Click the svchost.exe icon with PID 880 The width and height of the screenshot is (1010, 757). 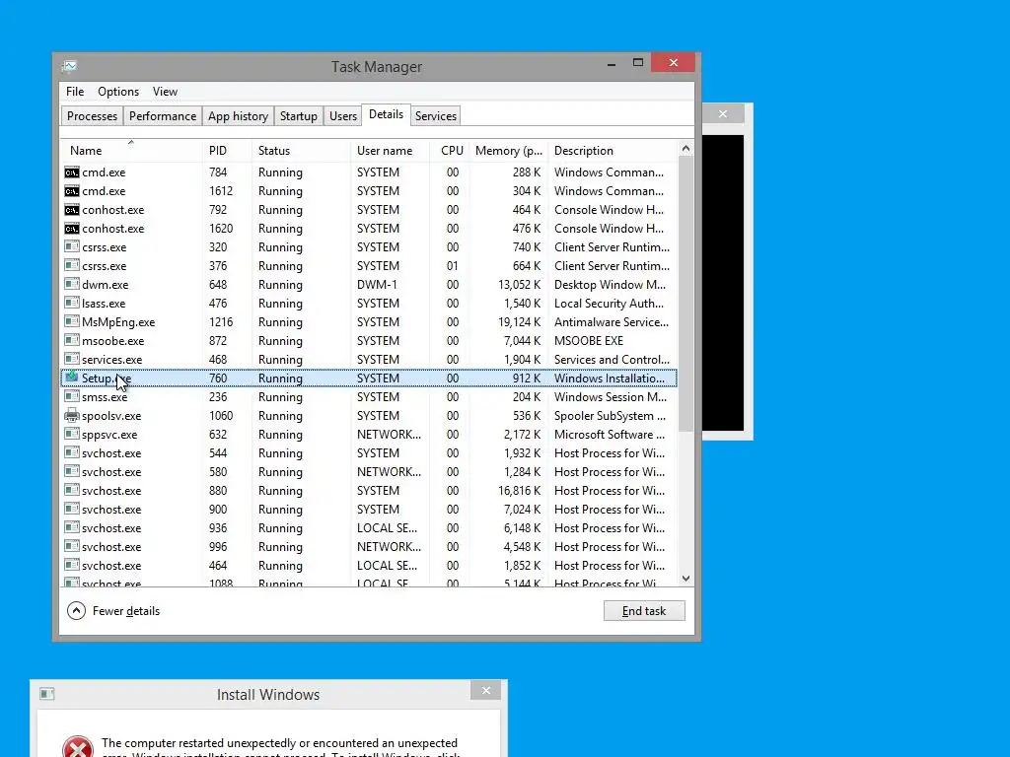point(71,490)
